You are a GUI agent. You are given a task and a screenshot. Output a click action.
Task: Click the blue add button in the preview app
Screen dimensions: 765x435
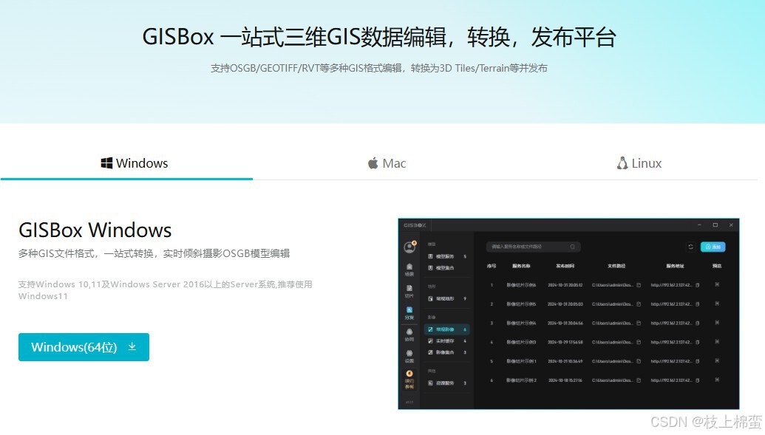point(713,247)
